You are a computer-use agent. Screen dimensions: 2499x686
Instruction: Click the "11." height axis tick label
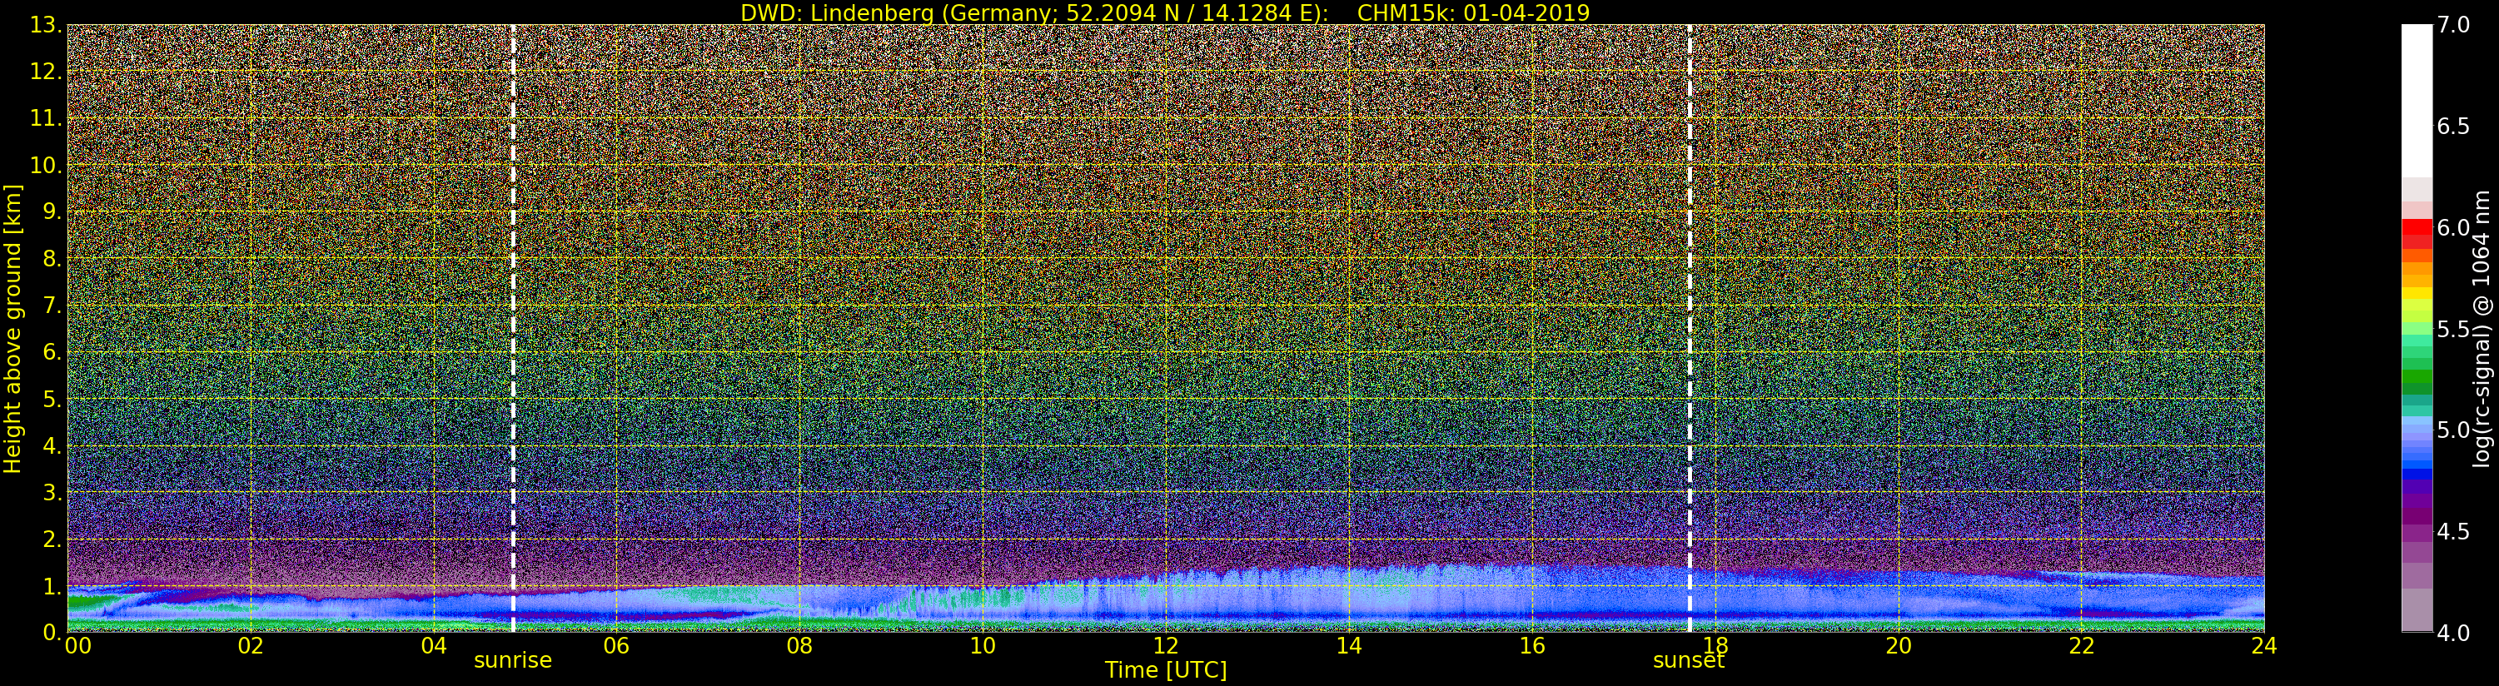tap(46, 118)
